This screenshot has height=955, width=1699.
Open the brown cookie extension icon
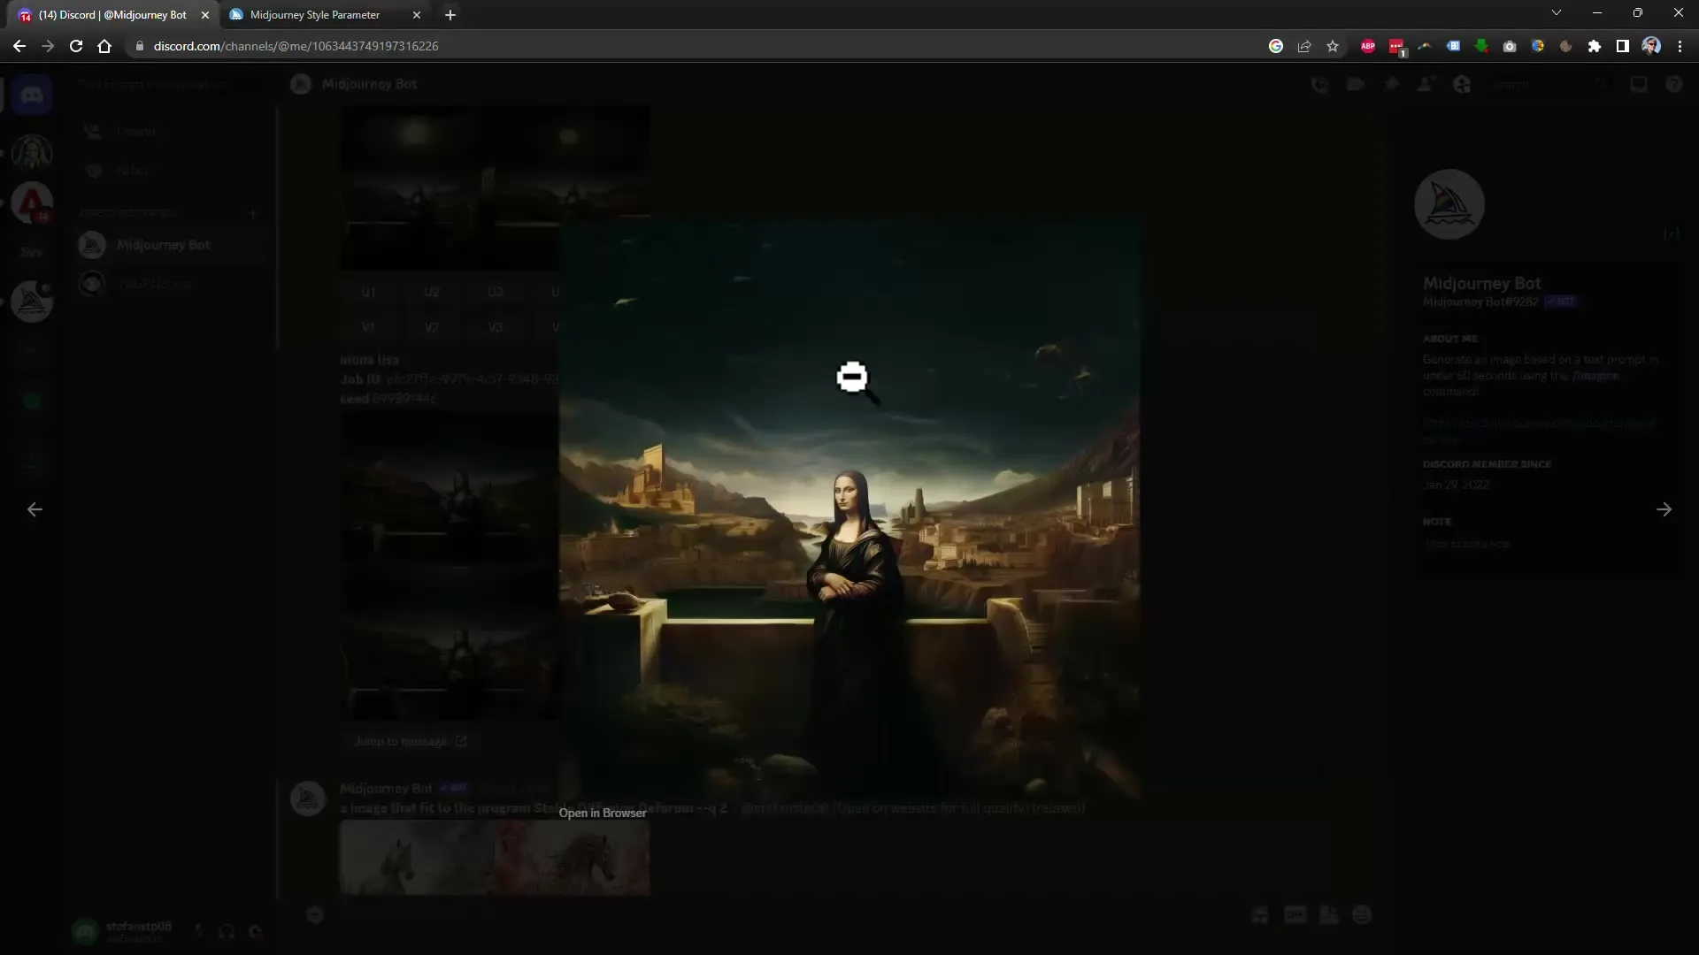[x=1566, y=46]
